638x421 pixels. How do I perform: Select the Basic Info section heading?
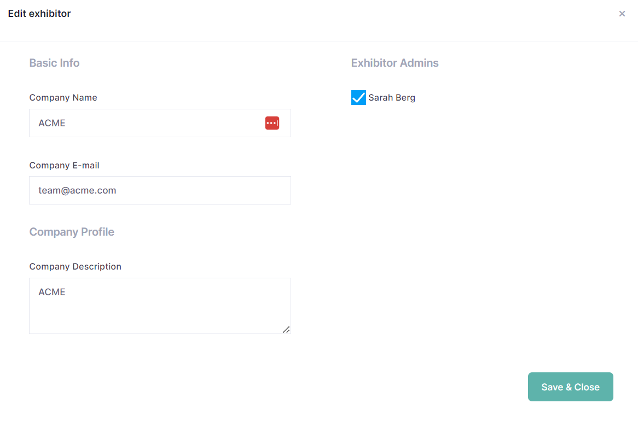pos(54,63)
